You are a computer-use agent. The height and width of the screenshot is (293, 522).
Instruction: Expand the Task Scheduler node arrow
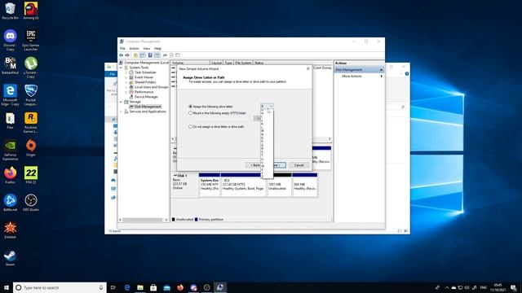coord(126,72)
